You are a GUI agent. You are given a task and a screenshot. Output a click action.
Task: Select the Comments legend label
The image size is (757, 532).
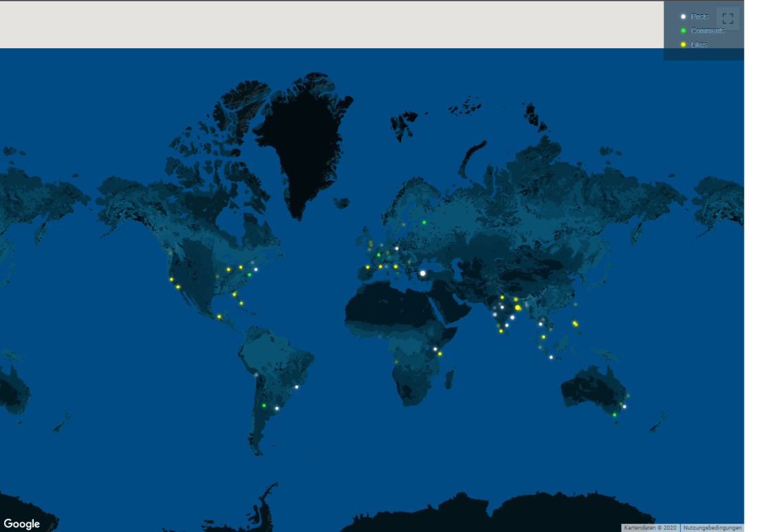point(707,31)
